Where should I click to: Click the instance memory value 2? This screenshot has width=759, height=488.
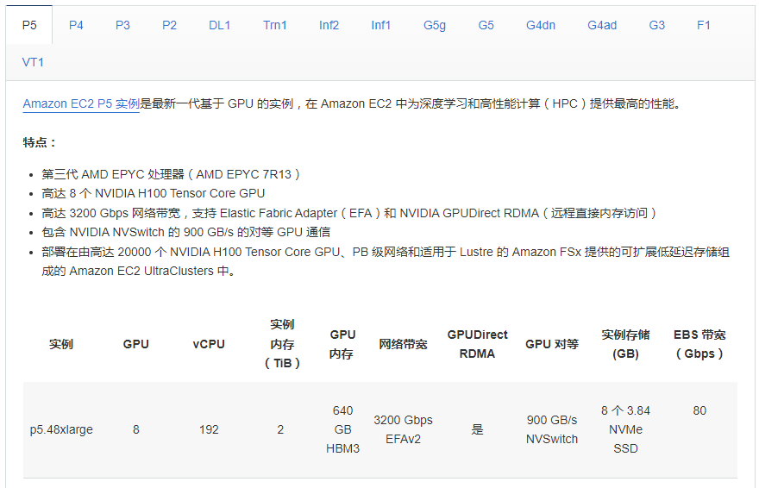pos(280,429)
